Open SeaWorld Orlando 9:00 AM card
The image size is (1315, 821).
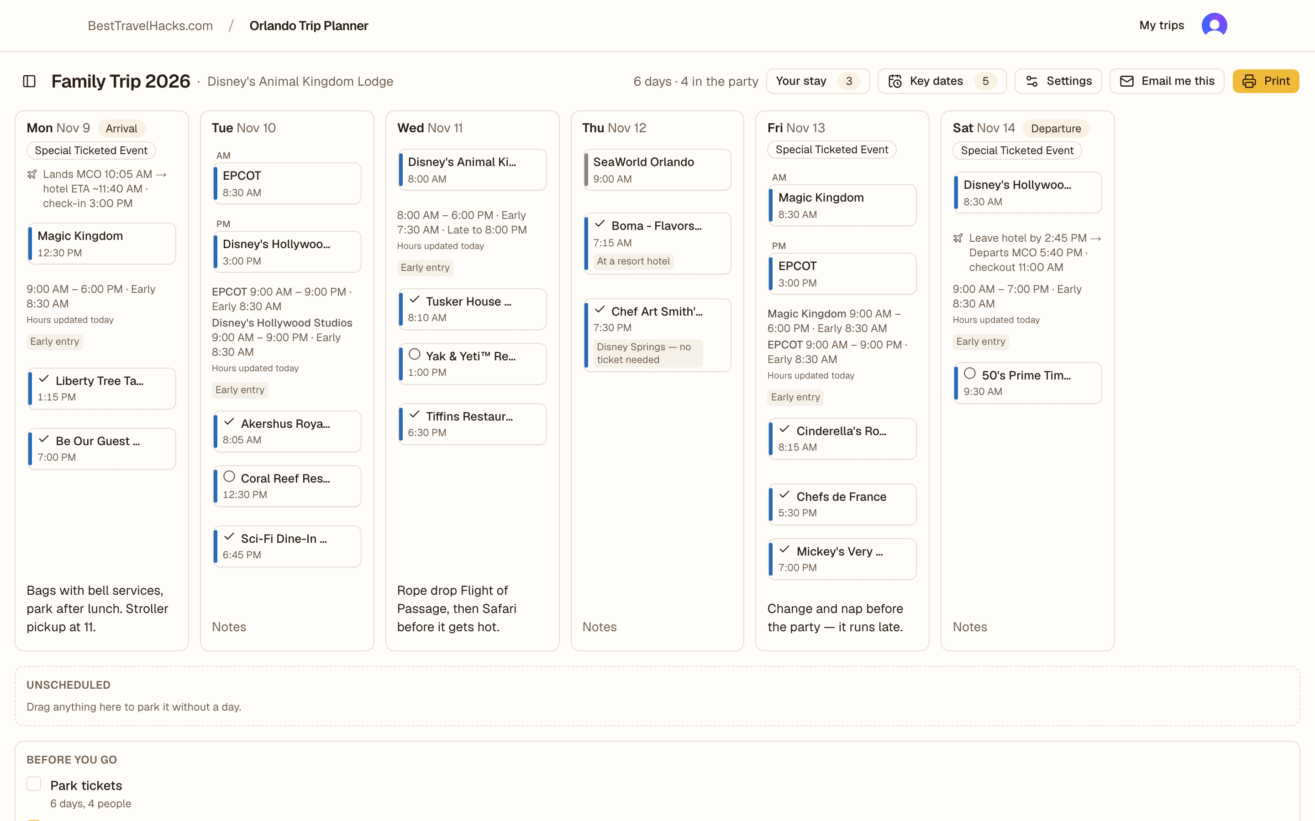click(x=657, y=170)
